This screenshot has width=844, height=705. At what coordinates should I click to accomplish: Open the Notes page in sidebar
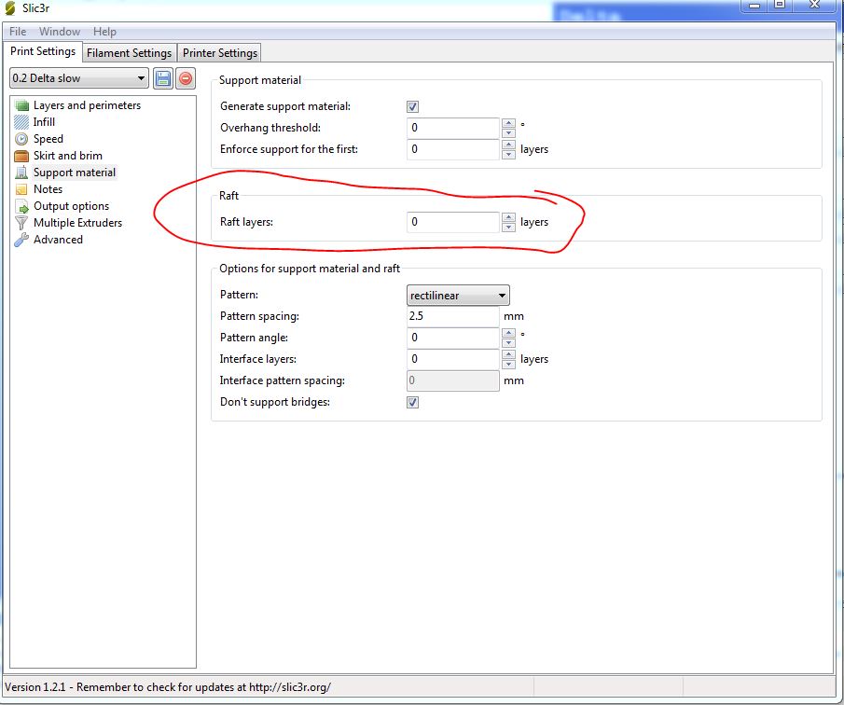coord(48,189)
